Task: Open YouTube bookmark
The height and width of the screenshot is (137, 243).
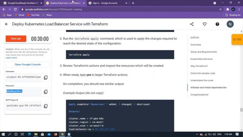Action: 33,15
